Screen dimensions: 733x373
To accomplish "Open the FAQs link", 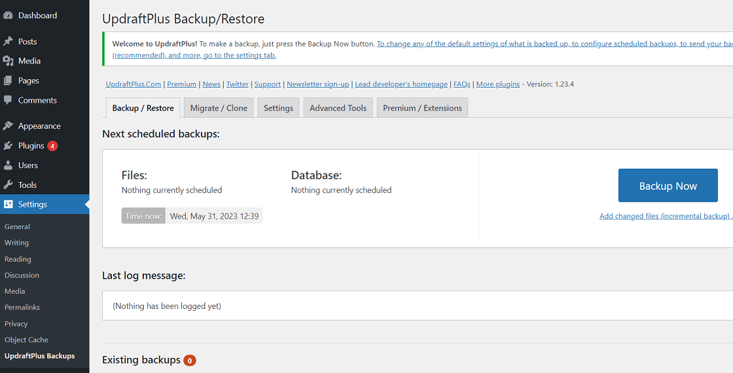I will pos(462,84).
